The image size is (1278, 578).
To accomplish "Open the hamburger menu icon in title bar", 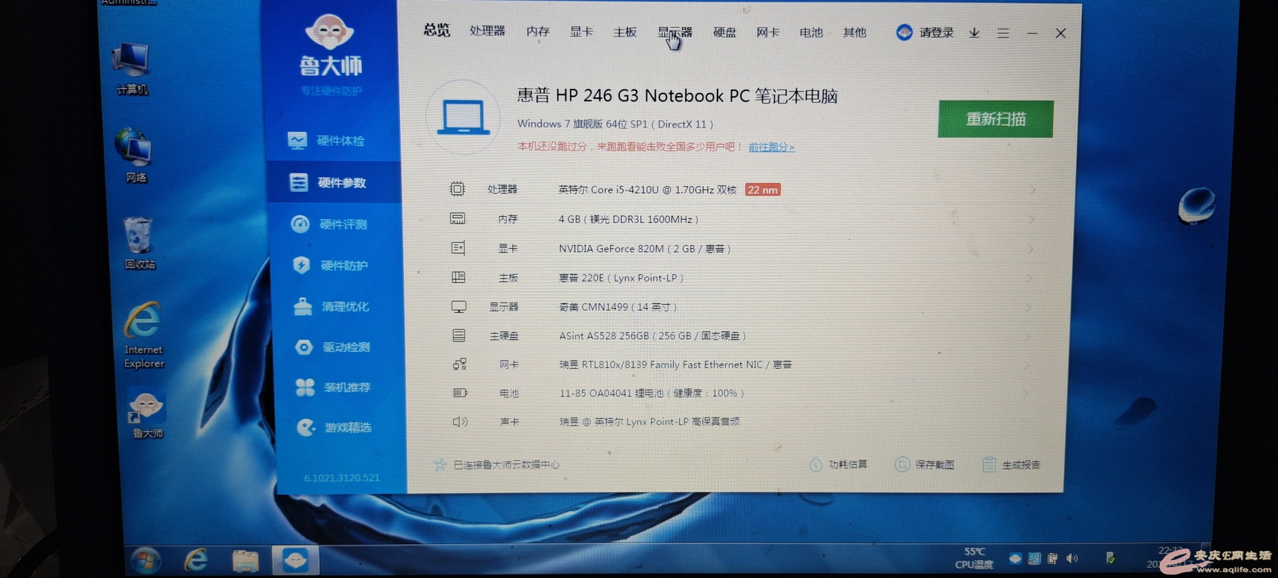I will coord(1003,33).
